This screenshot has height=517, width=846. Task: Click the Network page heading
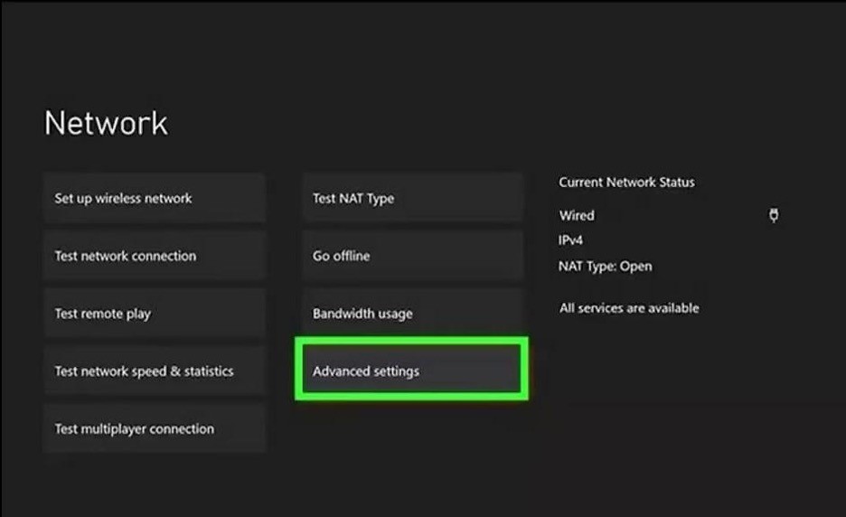(106, 124)
